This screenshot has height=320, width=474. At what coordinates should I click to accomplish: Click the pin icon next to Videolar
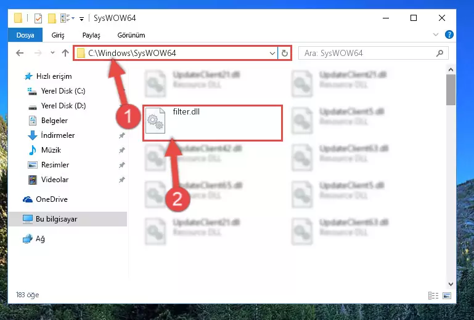click(121, 180)
